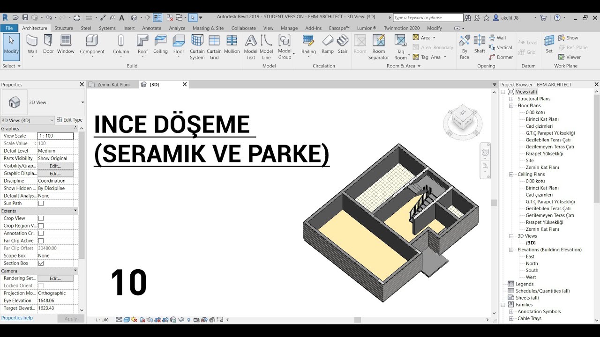Viewport: 600px width, 337px height.
Task: Draw a Model Line
Action: pyautogui.click(x=266, y=47)
